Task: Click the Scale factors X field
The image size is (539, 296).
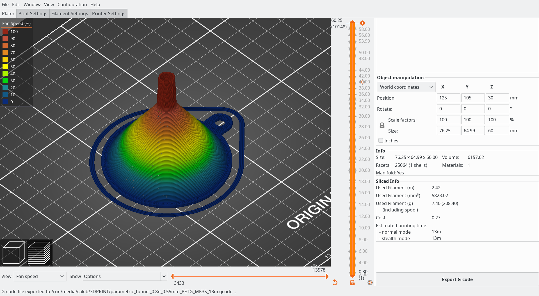Action: (x=448, y=120)
